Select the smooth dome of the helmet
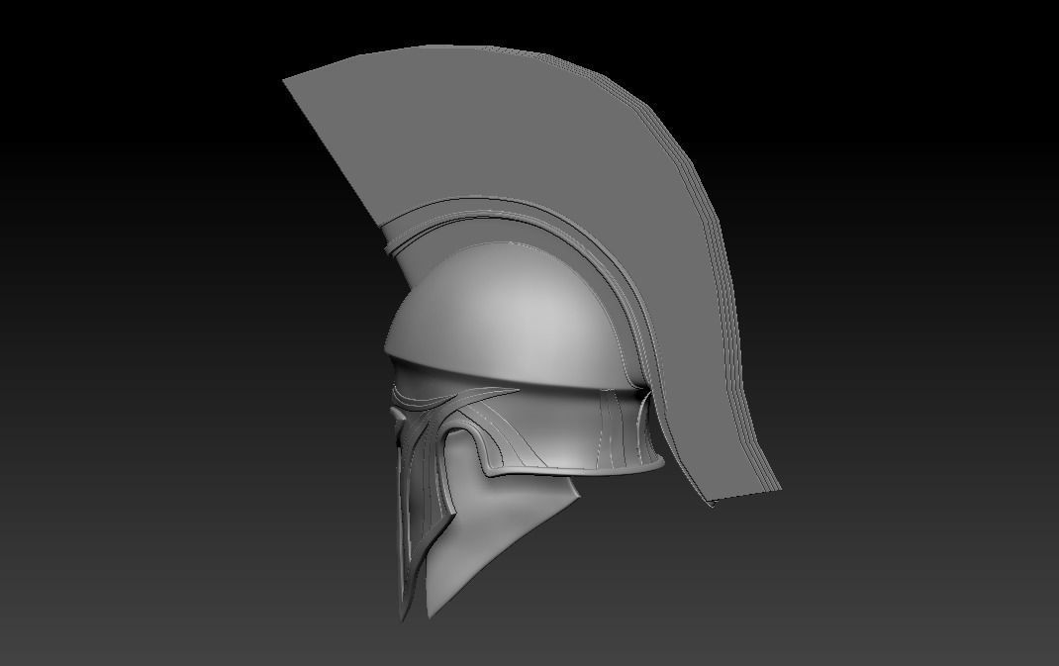Image resolution: width=1059 pixels, height=666 pixels. click(x=507, y=318)
